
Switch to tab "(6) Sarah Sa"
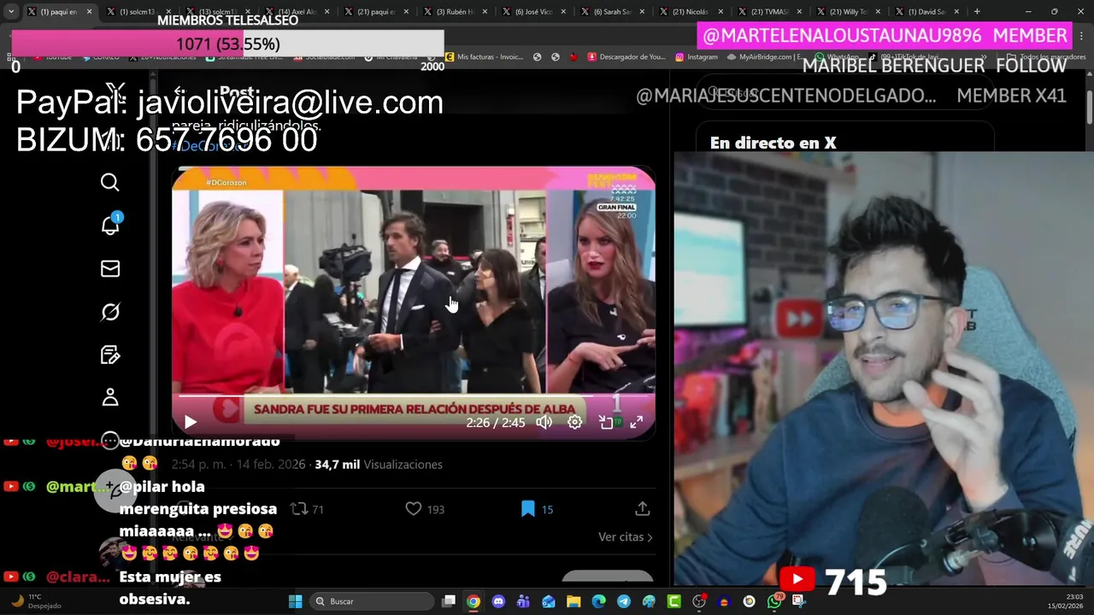coord(611,12)
